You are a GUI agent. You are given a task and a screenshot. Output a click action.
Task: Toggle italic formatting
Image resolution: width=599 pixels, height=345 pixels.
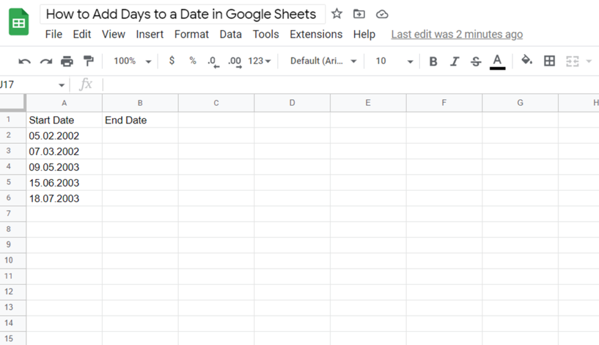coord(454,61)
